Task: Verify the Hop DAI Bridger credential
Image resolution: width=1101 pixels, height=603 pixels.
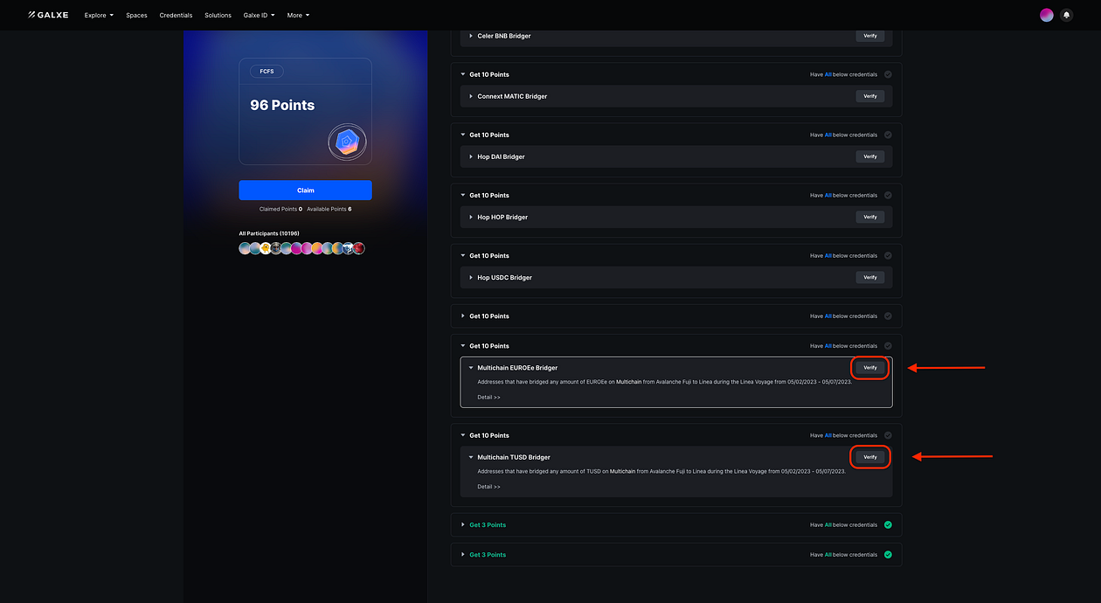Action: [869, 156]
